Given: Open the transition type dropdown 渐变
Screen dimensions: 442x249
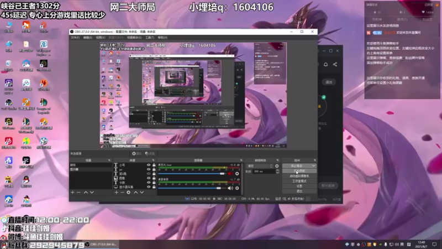Looking at the screenshot, I should tap(260, 166).
